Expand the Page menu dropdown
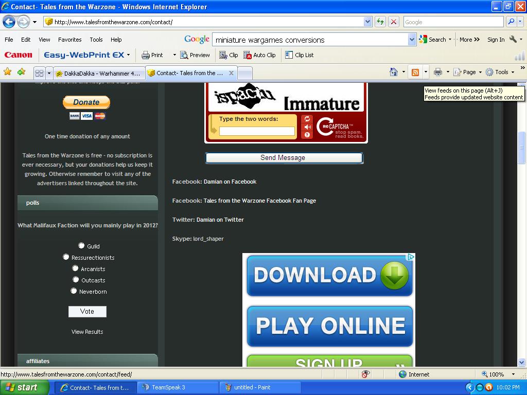This screenshot has height=395, width=527. pyautogui.click(x=480, y=72)
